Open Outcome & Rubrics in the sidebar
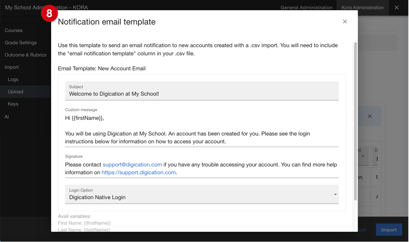The height and width of the screenshot is (242, 409). 26,55
